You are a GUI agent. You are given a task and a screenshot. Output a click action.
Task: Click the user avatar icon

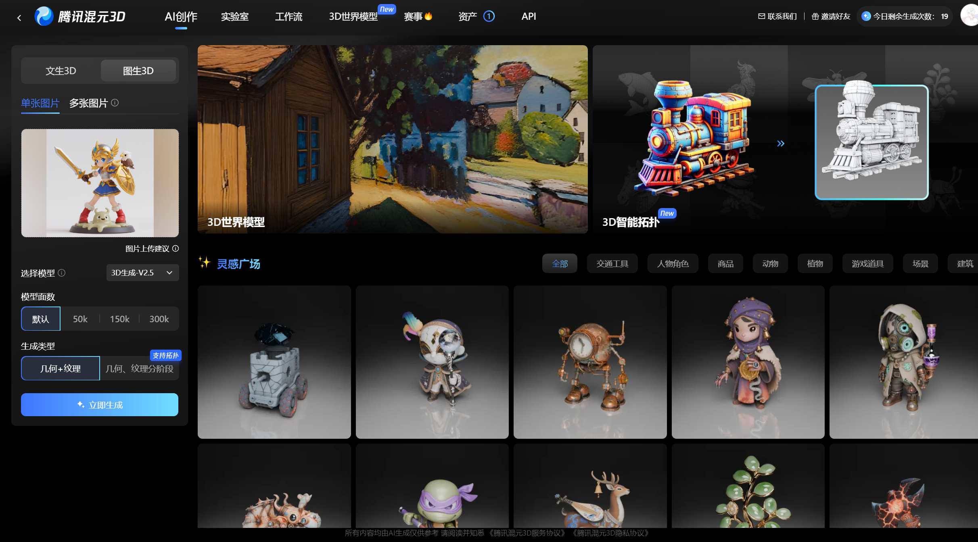(x=969, y=16)
